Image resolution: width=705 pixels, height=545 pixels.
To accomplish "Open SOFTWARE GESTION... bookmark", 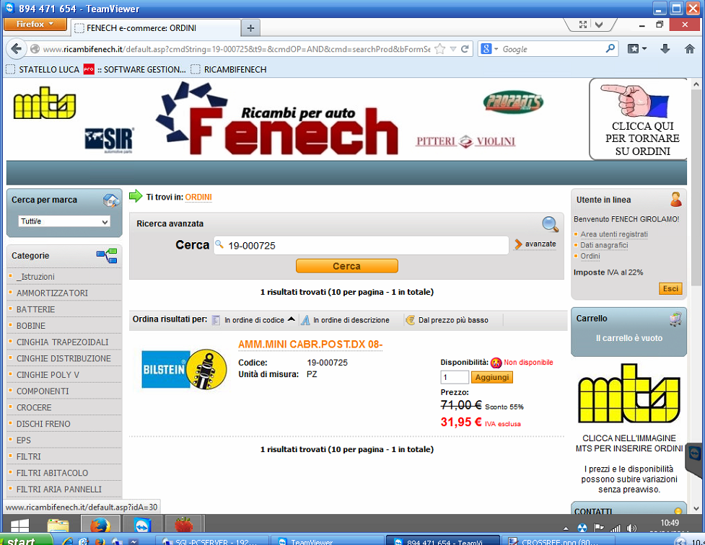I will pyautogui.click(x=135, y=70).
